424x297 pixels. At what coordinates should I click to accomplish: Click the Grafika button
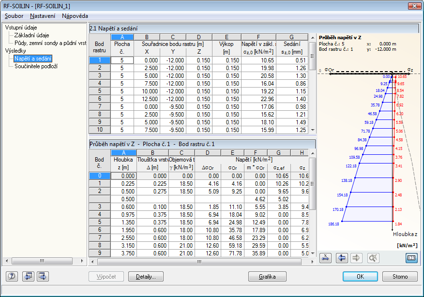(267, 277)
